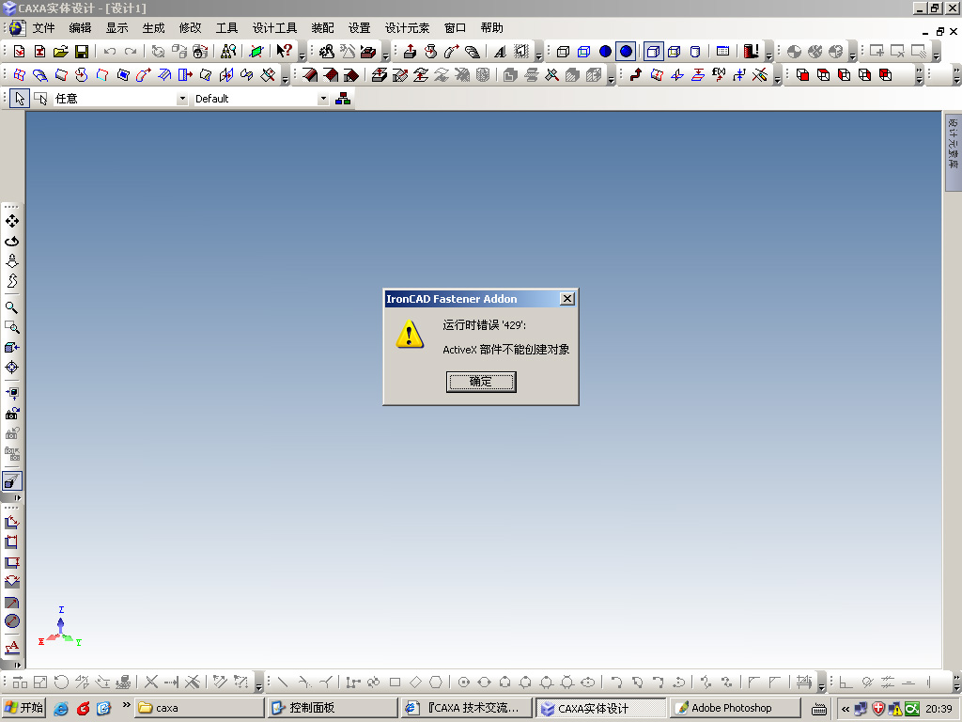Select the 2D line sketch tool
The width and height of the screenshot is (962, 722).
pyautogui.click(x=282, y=683)
